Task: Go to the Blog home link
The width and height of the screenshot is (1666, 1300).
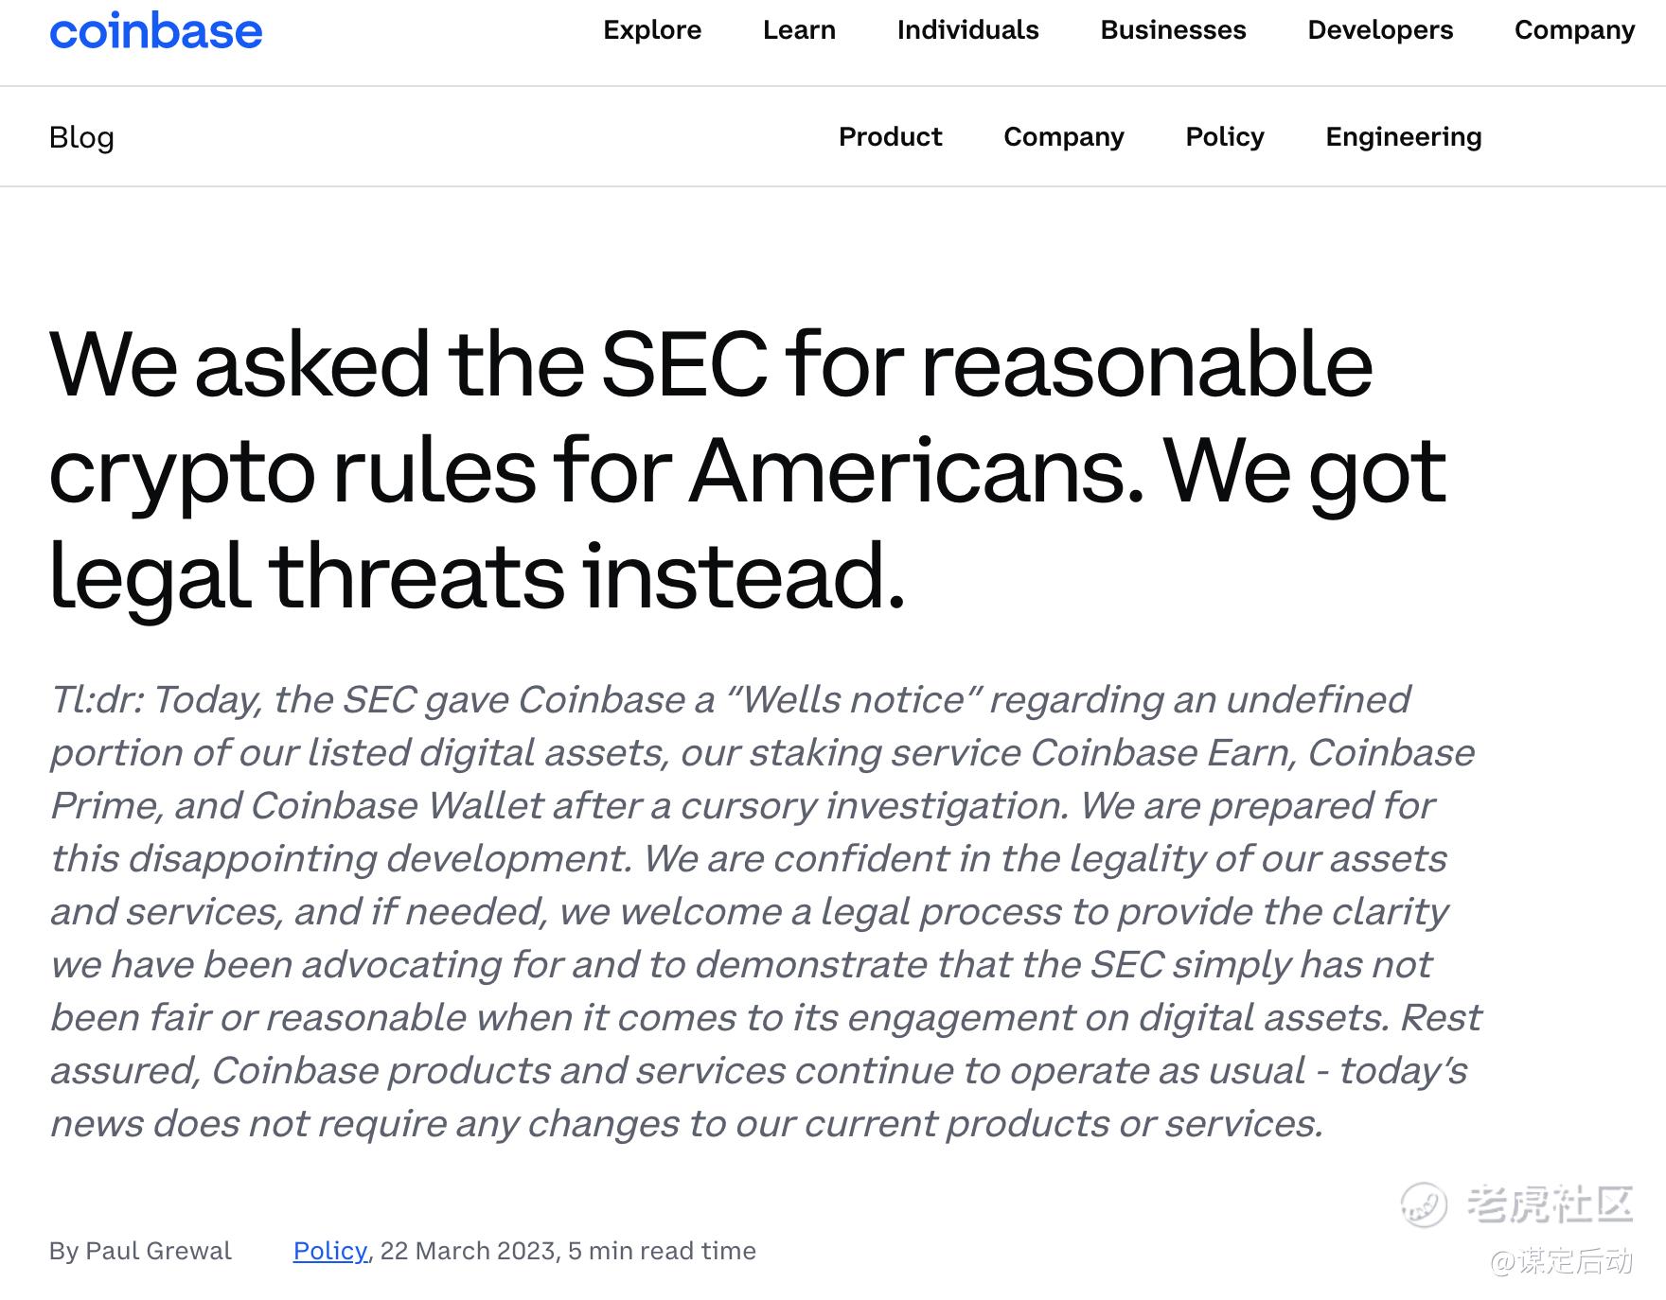Action: [81, 137]
